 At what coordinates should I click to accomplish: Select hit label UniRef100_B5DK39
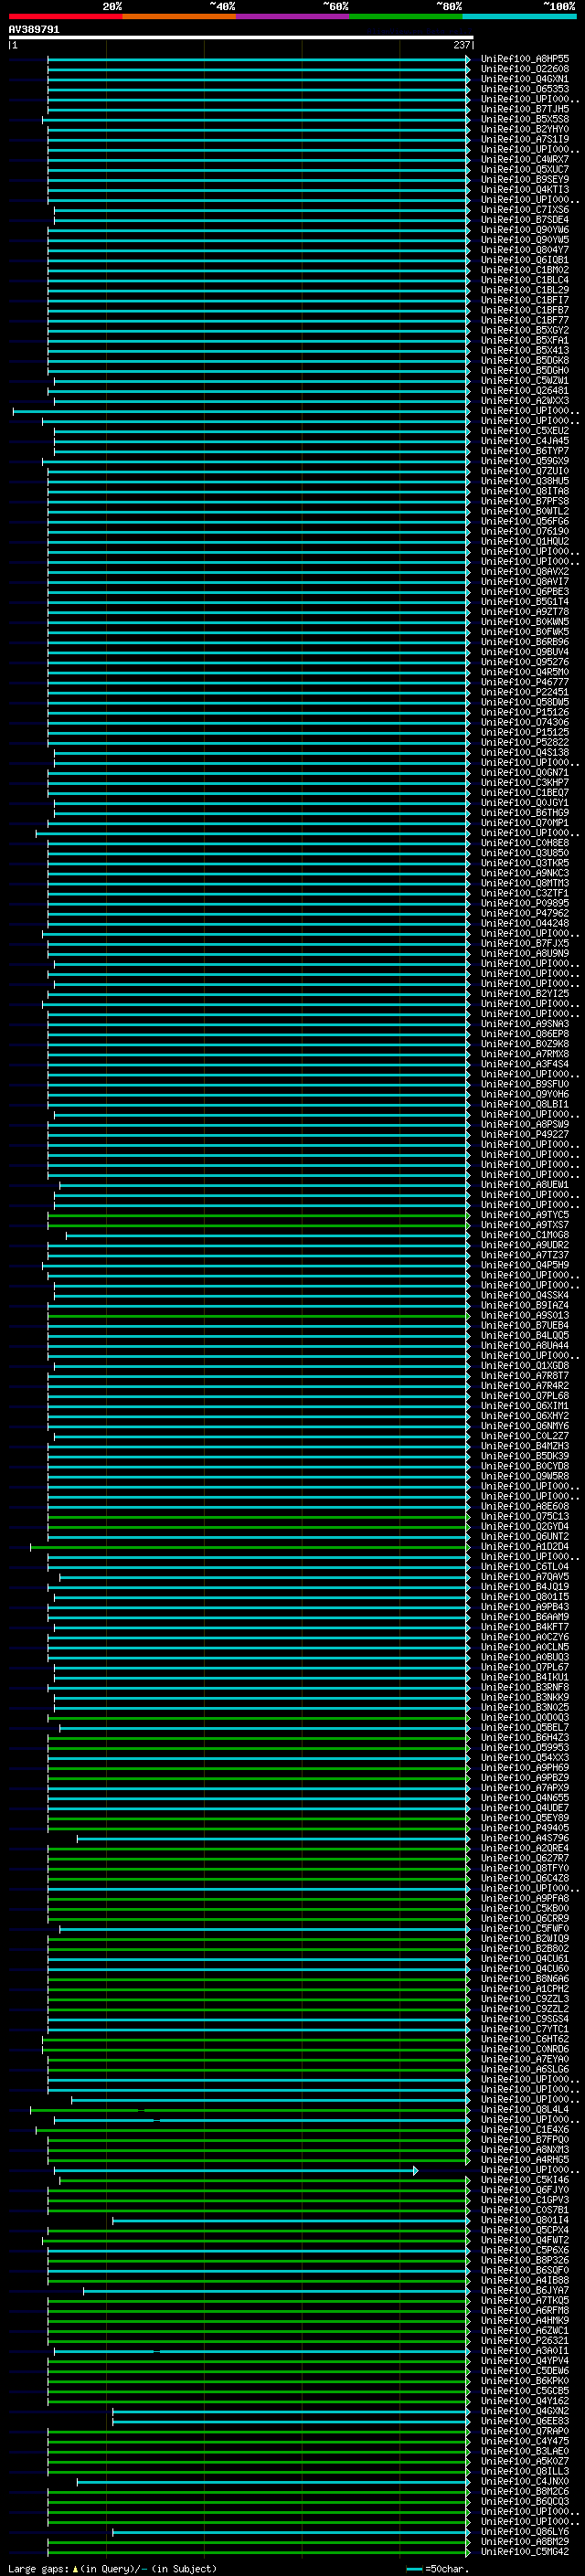coord(525,1456)
